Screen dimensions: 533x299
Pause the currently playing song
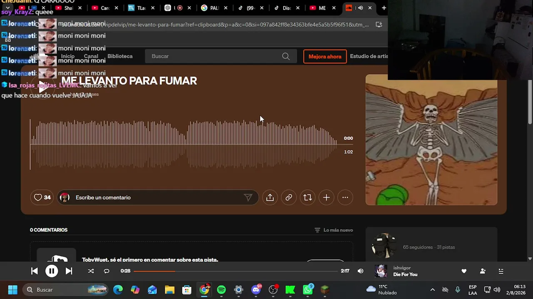(52, 271)
